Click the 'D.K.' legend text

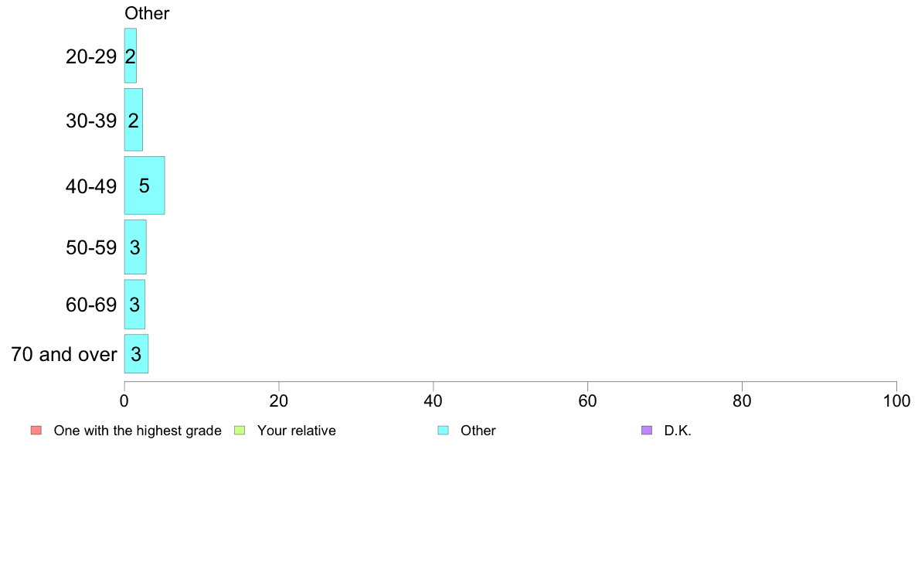point(678,431)
